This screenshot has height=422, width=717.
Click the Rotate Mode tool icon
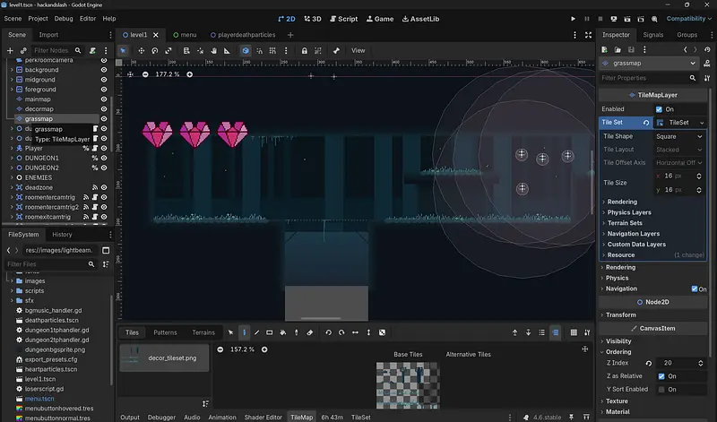tap(155, 51)
